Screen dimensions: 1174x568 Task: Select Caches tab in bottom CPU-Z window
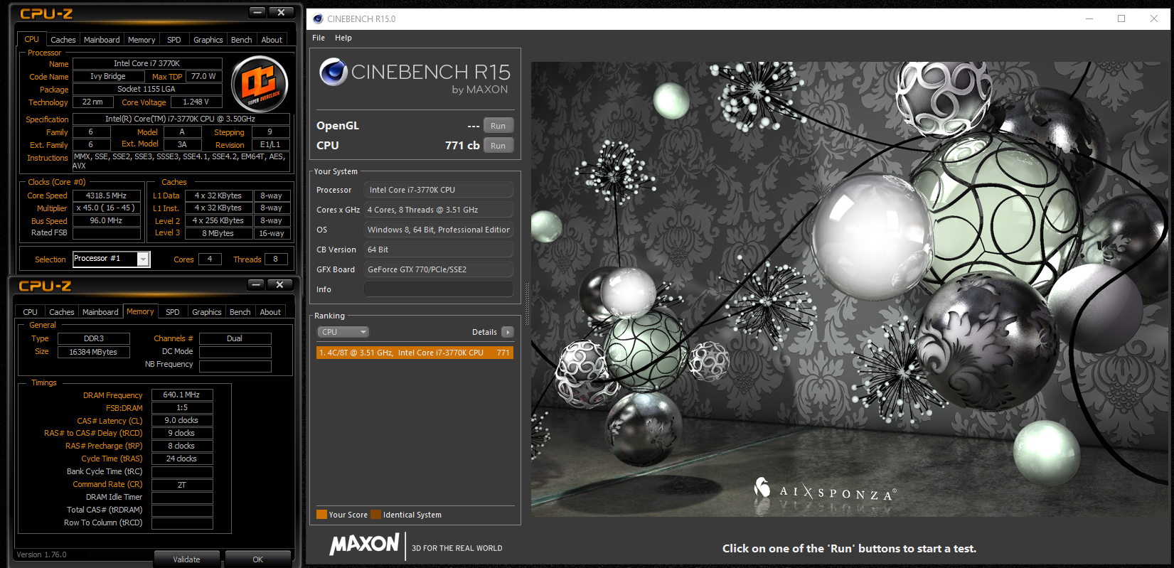click(x=61, y=312)
